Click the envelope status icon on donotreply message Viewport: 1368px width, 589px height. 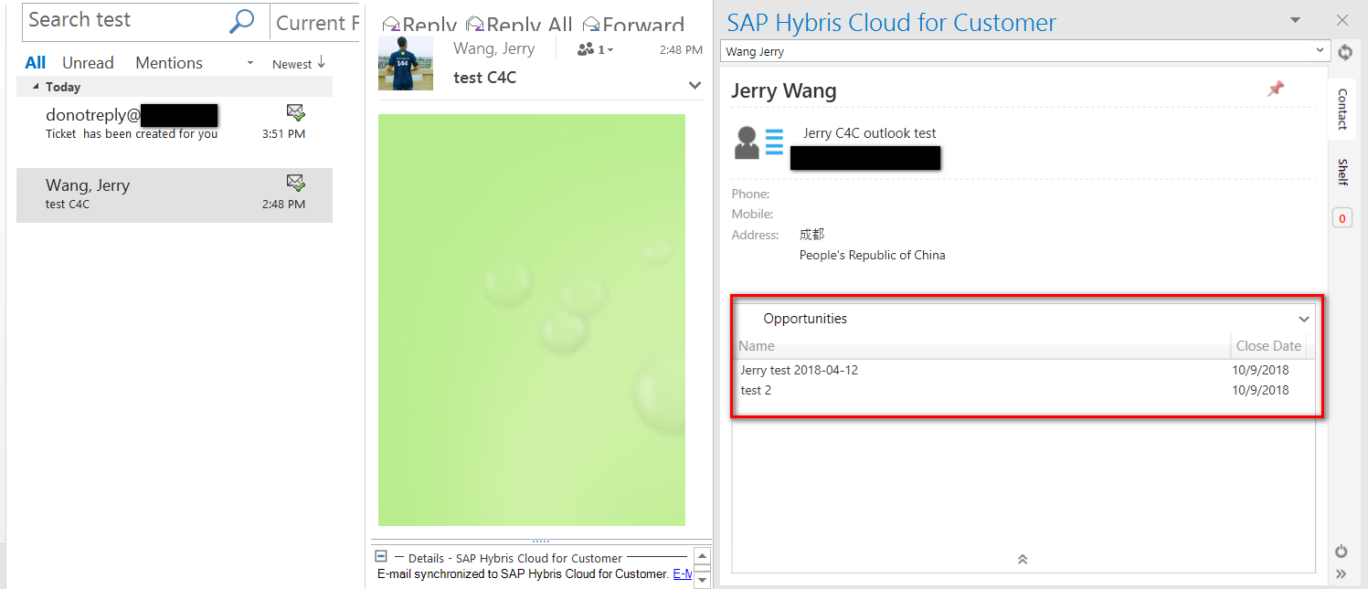[295, 112]
